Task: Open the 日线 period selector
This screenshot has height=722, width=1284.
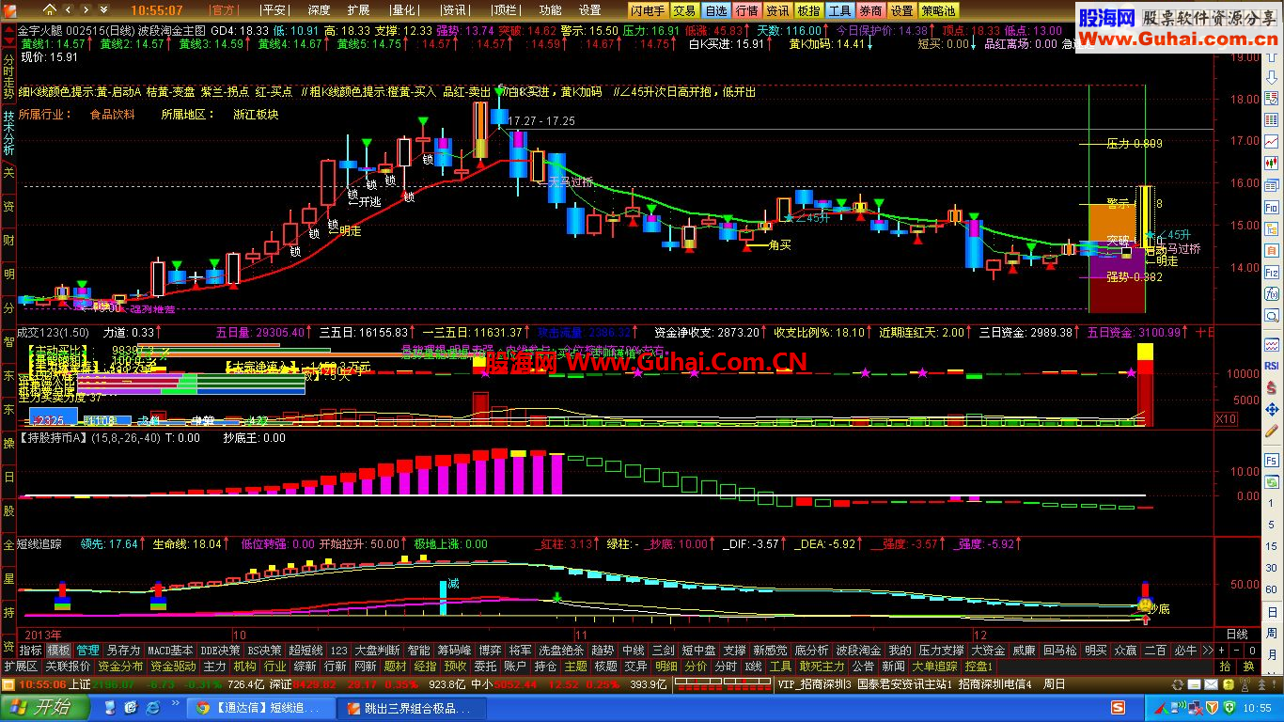Action: pos(1238,635)
